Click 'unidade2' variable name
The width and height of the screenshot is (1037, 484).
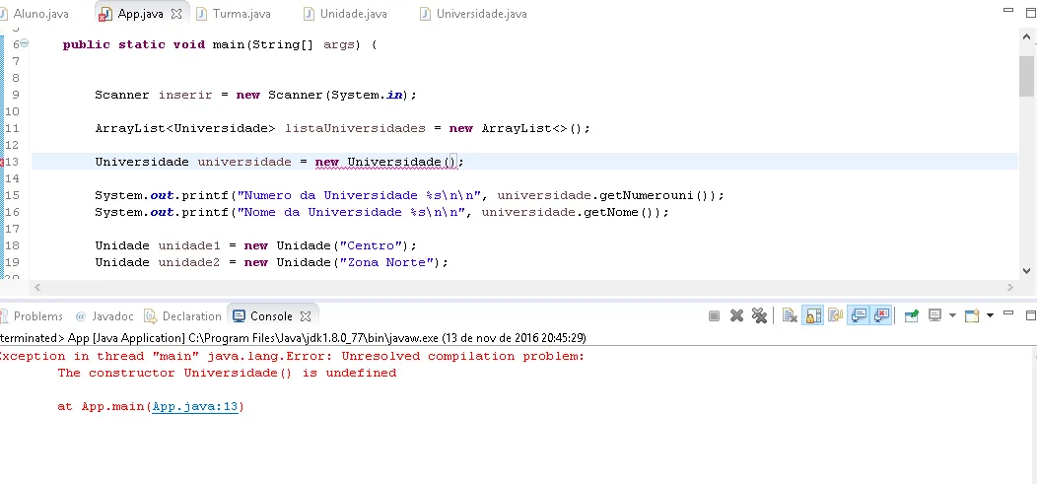coord(189,262)
